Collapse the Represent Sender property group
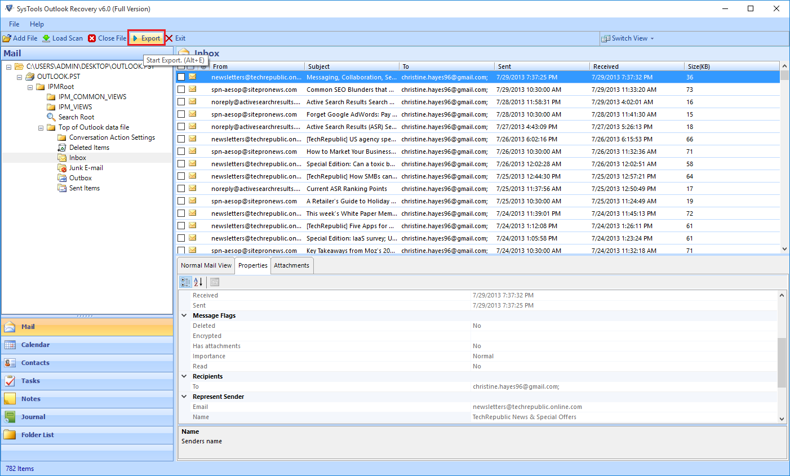Viewport: 790px width, 476px height. click(184, 397)
